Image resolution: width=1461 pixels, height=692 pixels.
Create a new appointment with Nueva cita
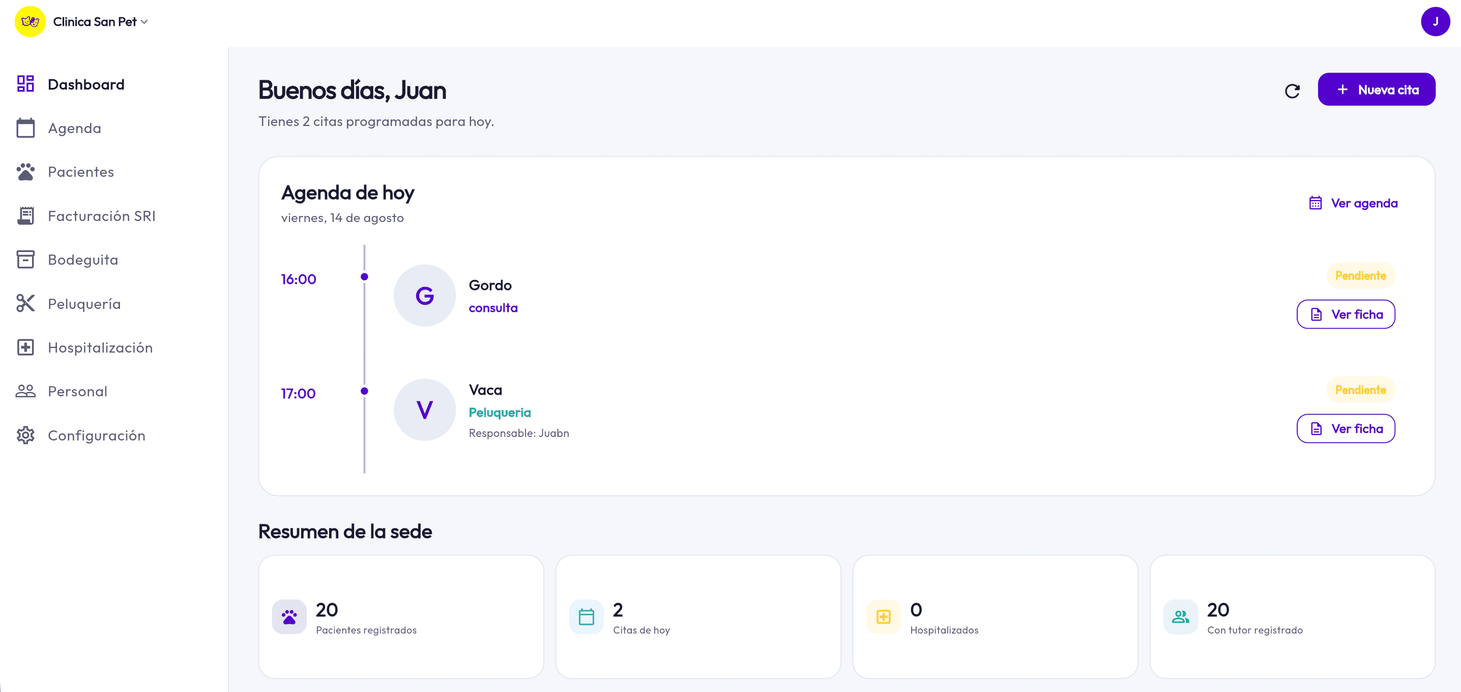[1377, 89]
